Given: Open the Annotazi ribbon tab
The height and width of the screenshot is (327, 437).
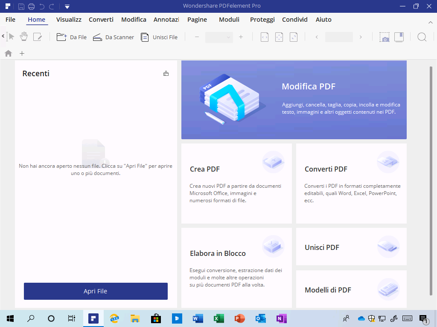Looking at the screenshot, I should [166, 20].
